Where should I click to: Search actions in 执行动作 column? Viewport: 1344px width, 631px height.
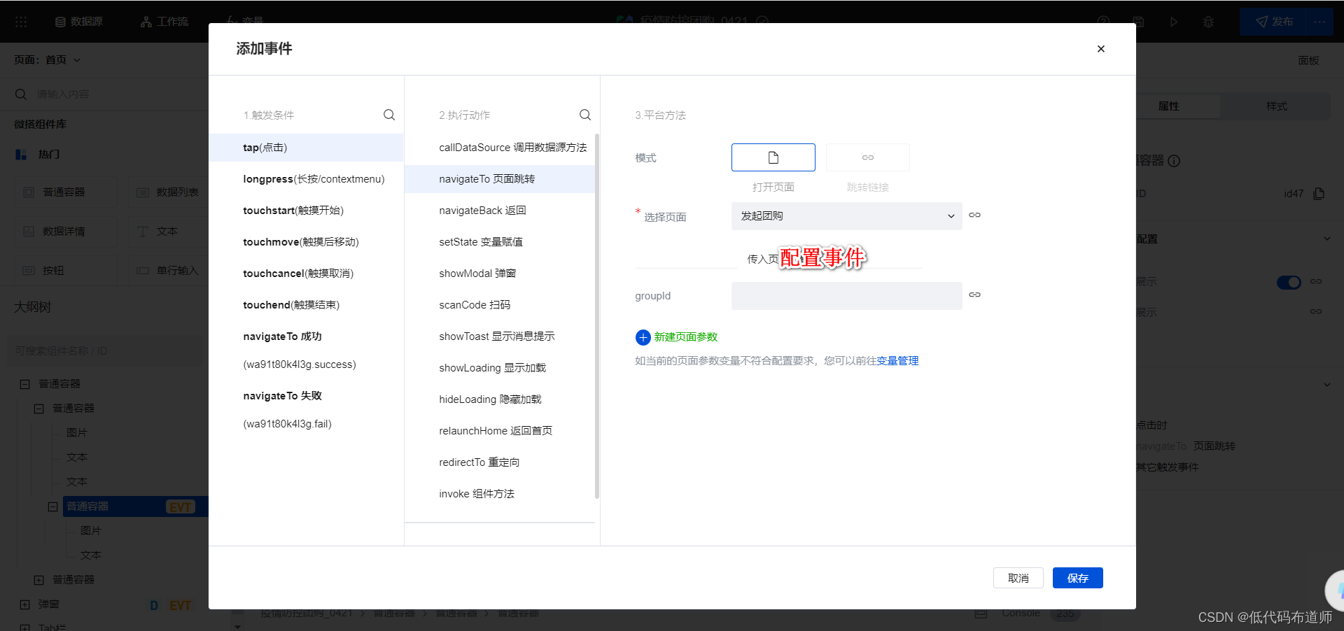(585, 115)
